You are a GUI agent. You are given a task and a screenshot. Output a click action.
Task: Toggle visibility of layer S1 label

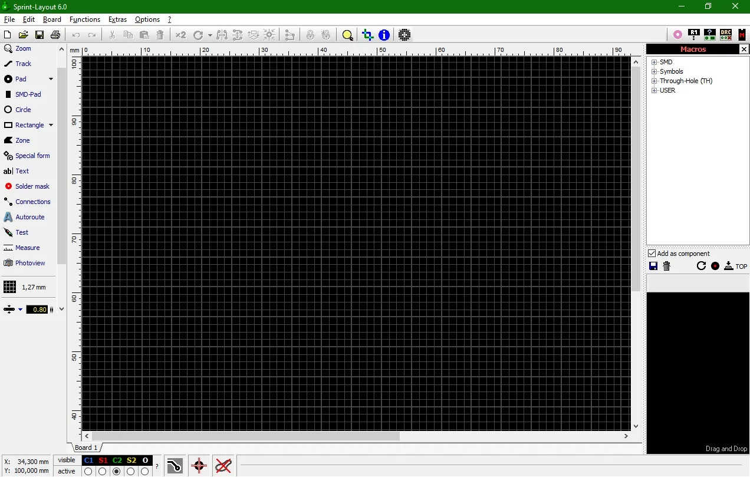103,460
